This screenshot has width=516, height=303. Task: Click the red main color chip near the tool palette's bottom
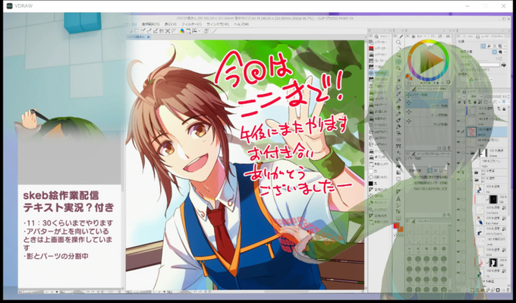pos(397,226)
